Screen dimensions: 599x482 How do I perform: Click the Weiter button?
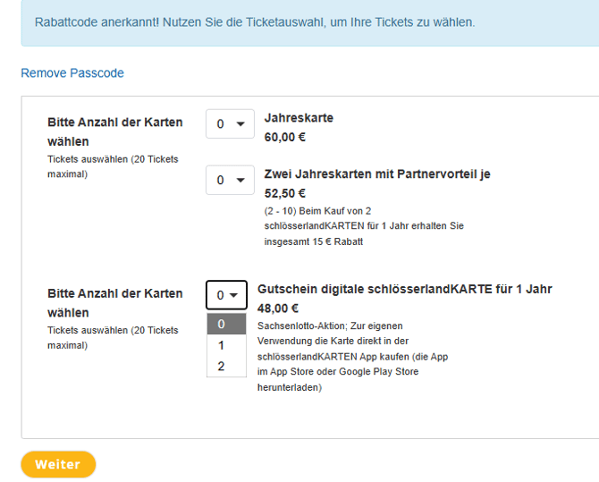click(58, 464)
